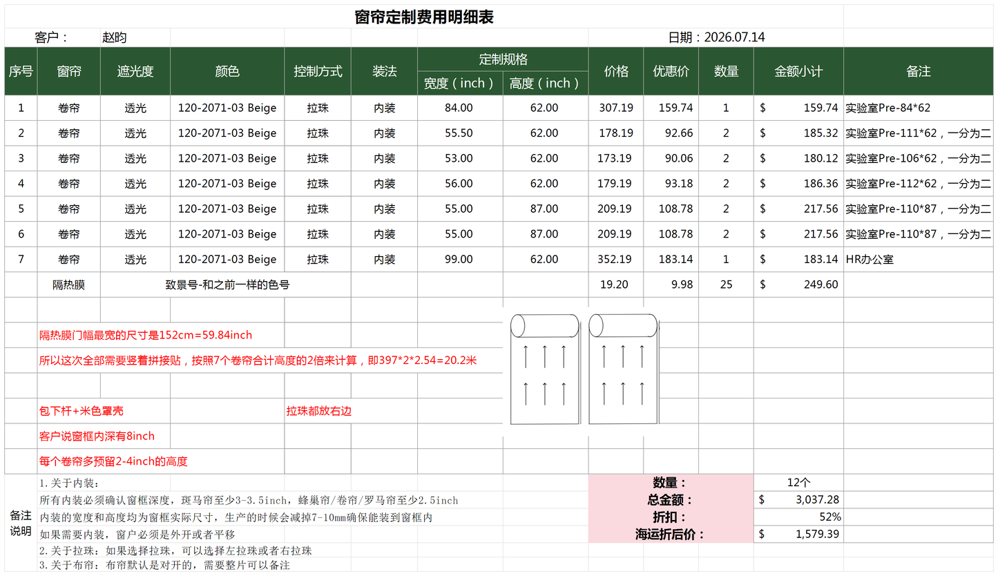Click the 装法 column header
The height and width of the screenshot is (576, 998).
(x=384, y=71)
